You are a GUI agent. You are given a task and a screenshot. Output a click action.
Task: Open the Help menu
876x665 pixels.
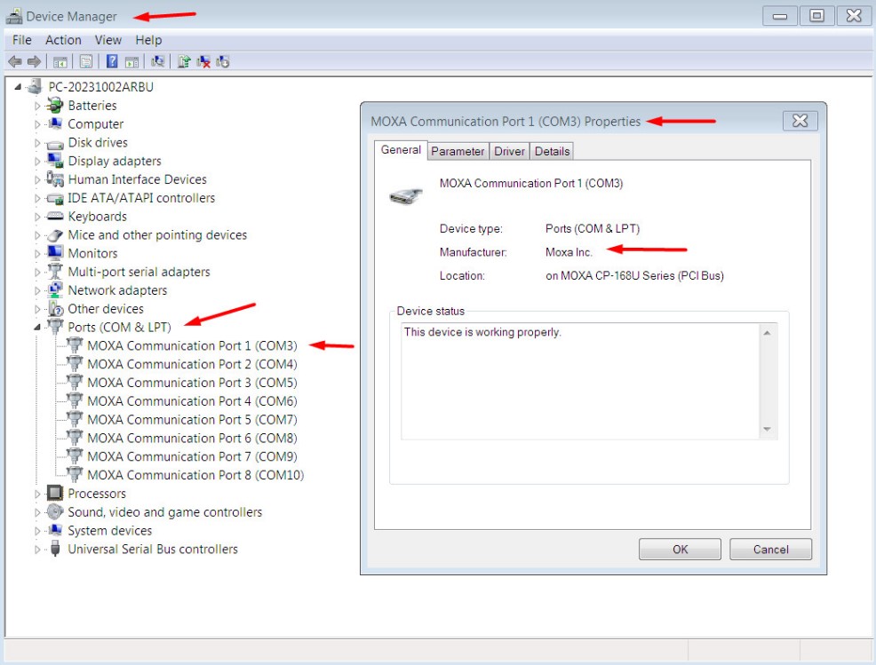coord(148,40)
